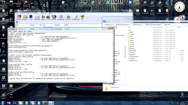Select the levels folder in Explorer
The image size is (188, 105).
pyautogui.click(x=131, y=36)
